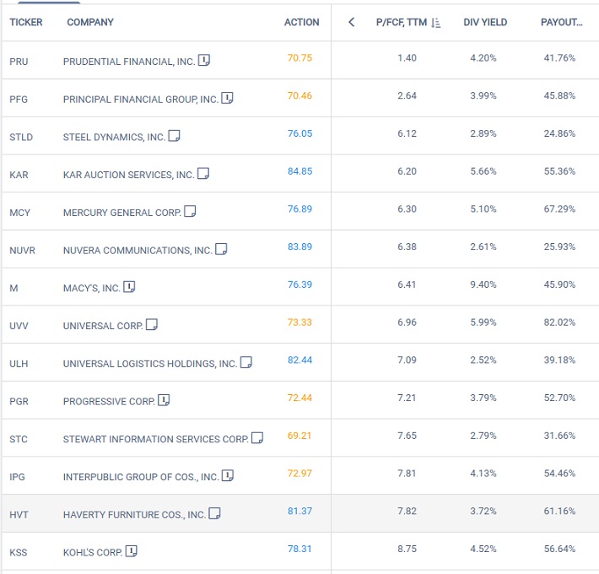The height and width of the screenshot is (574, 599).
Task: Select the PAYOUT column header
Action: [x=561, y=22]
